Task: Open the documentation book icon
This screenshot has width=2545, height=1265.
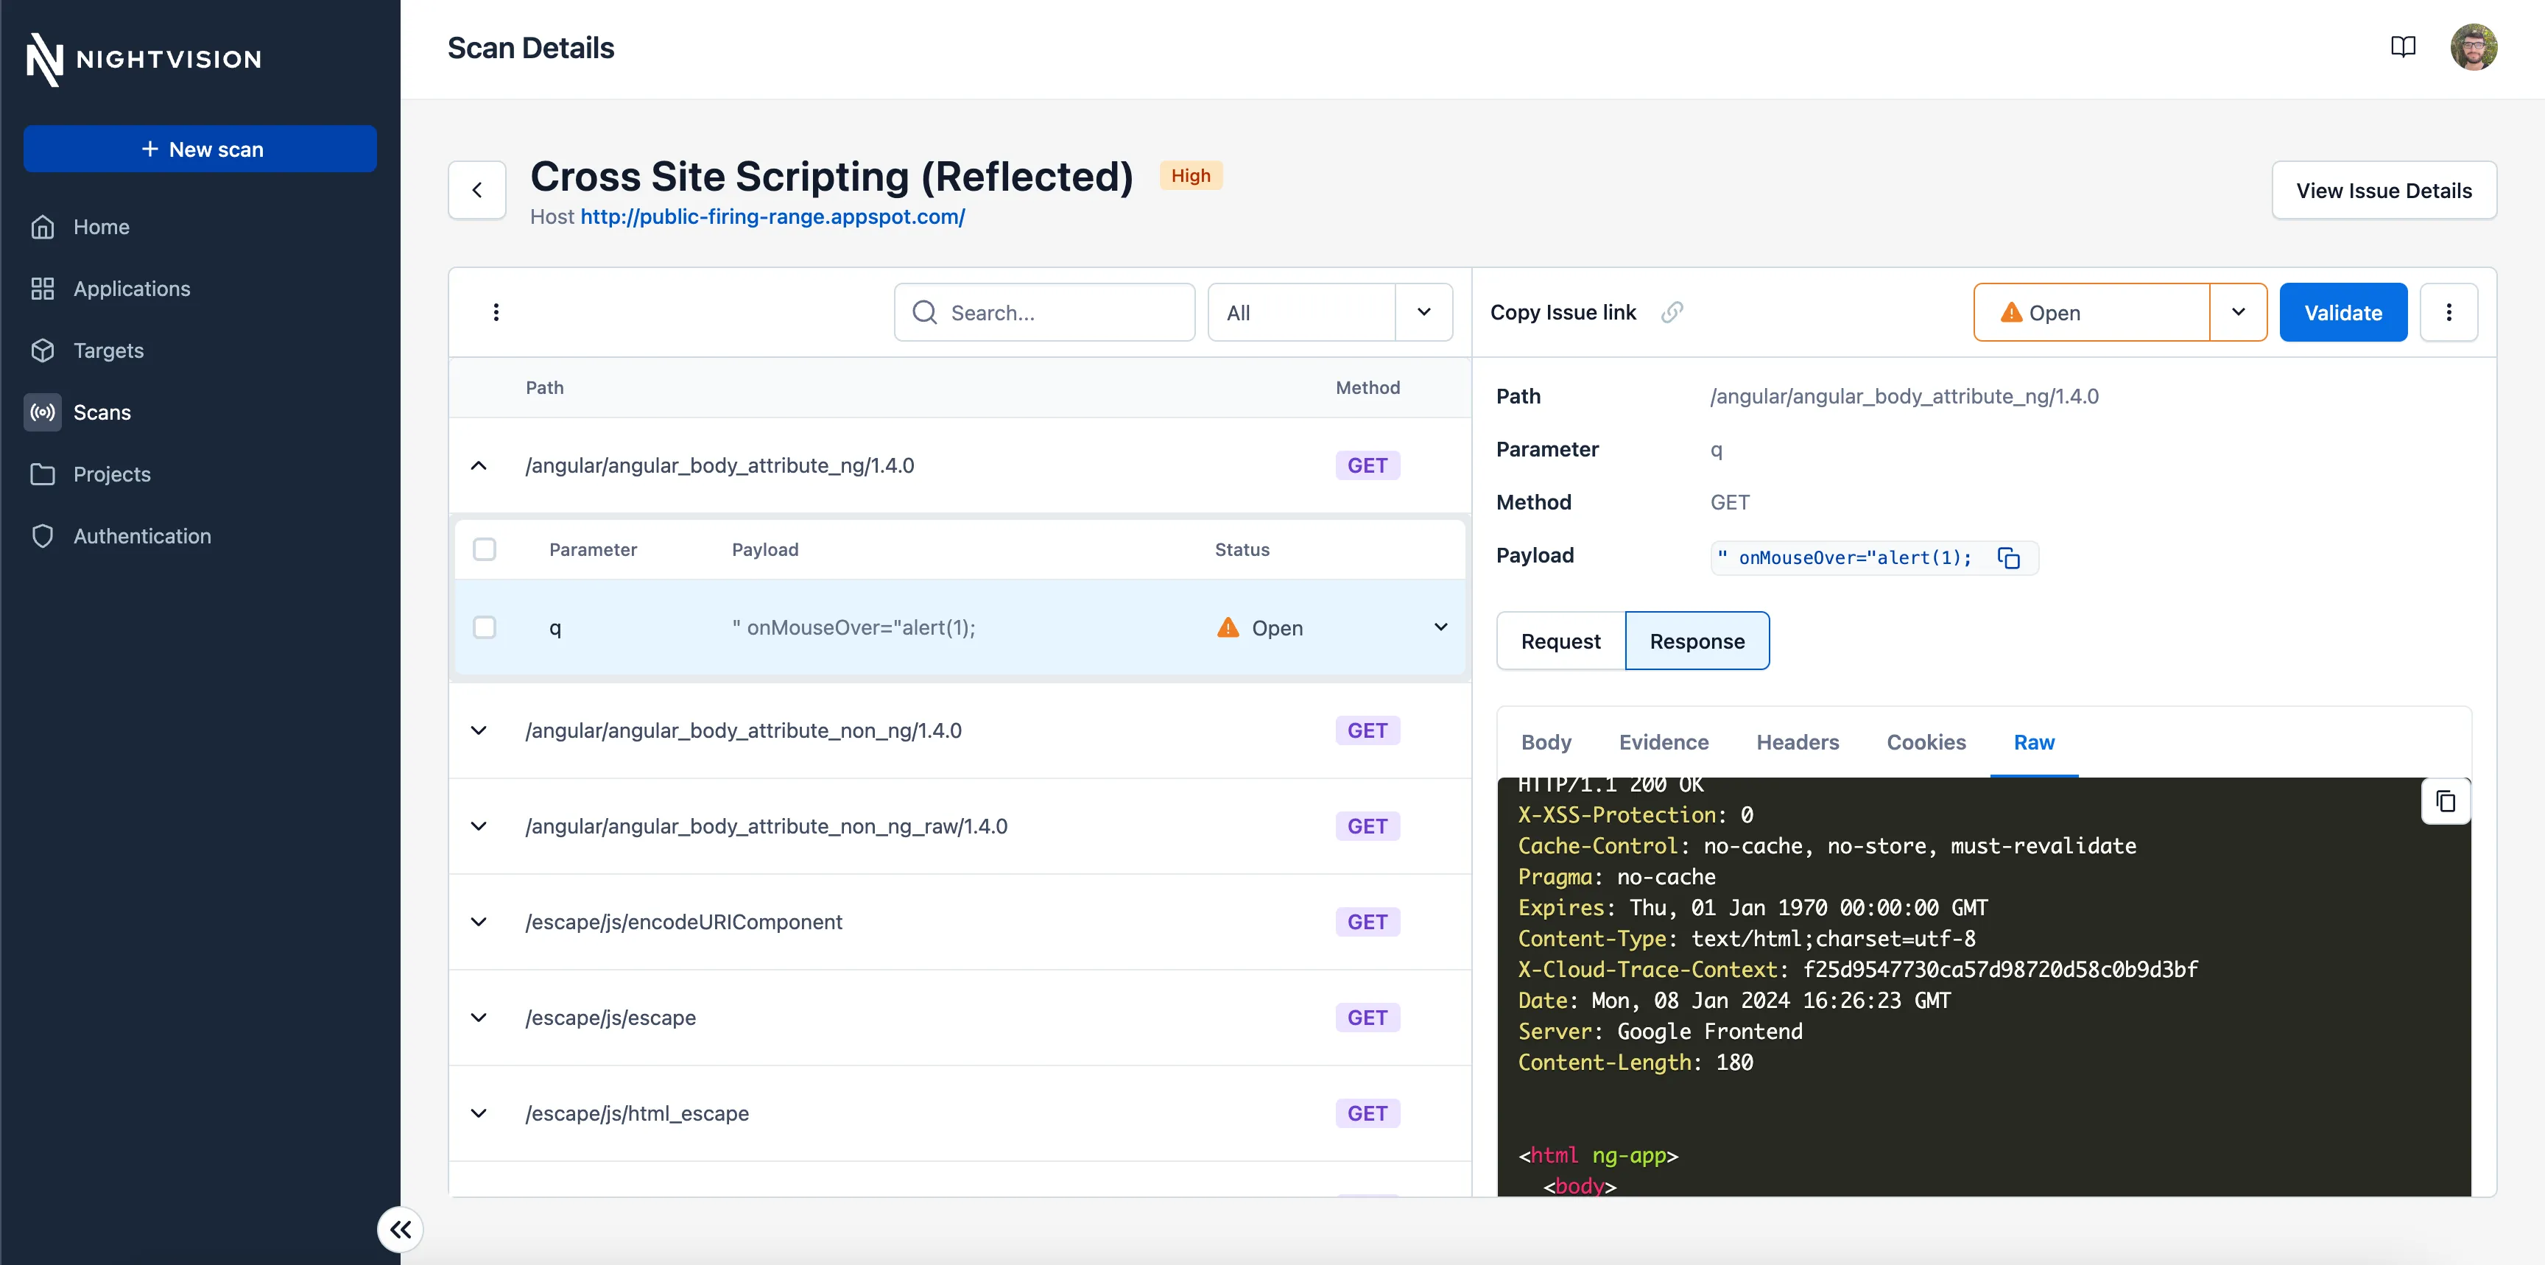Action: 2403,47
